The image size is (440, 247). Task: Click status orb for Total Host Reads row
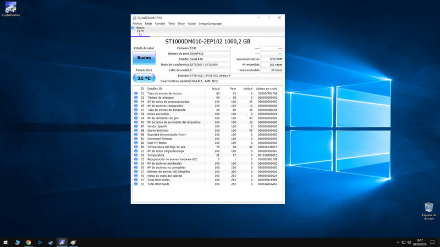[136, 184]
